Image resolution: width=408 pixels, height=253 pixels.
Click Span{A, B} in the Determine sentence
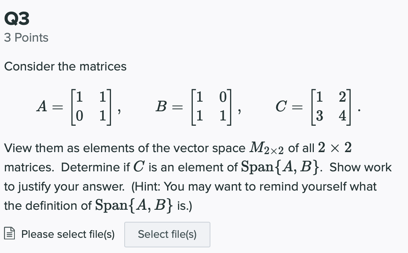tap(283, 167)
